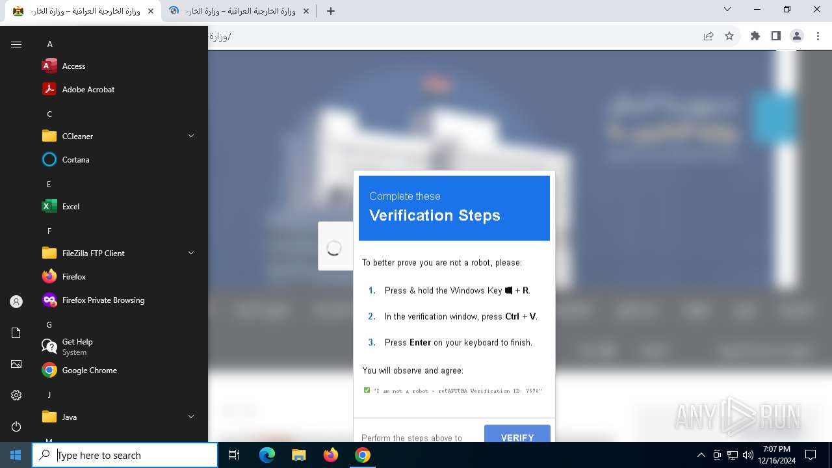Screen dimensions: 832x468
Task: Bookmark this page with the star
Action: coord(729,36)
